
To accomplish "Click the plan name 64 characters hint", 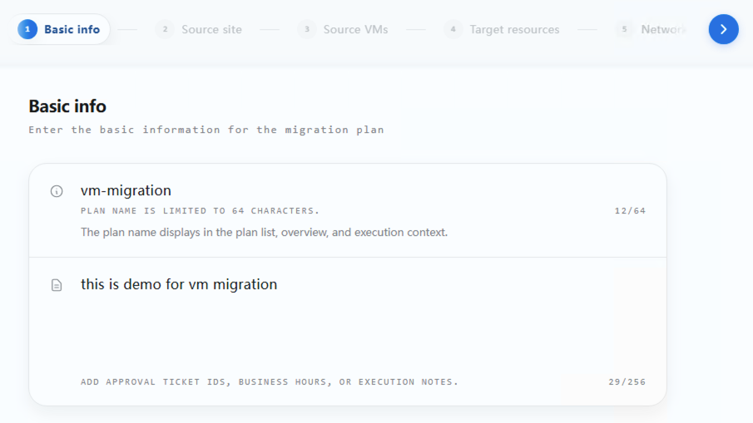I will [200, 210].
